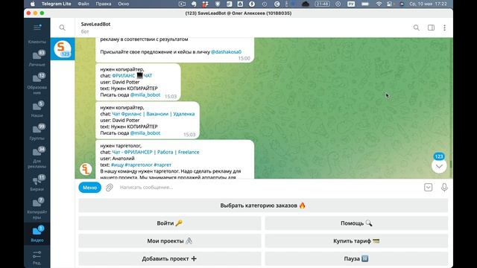Screen dimensions: 477x268
Task: Open the main hamburger menu in sidebar
Action: (x=37, y=28)
